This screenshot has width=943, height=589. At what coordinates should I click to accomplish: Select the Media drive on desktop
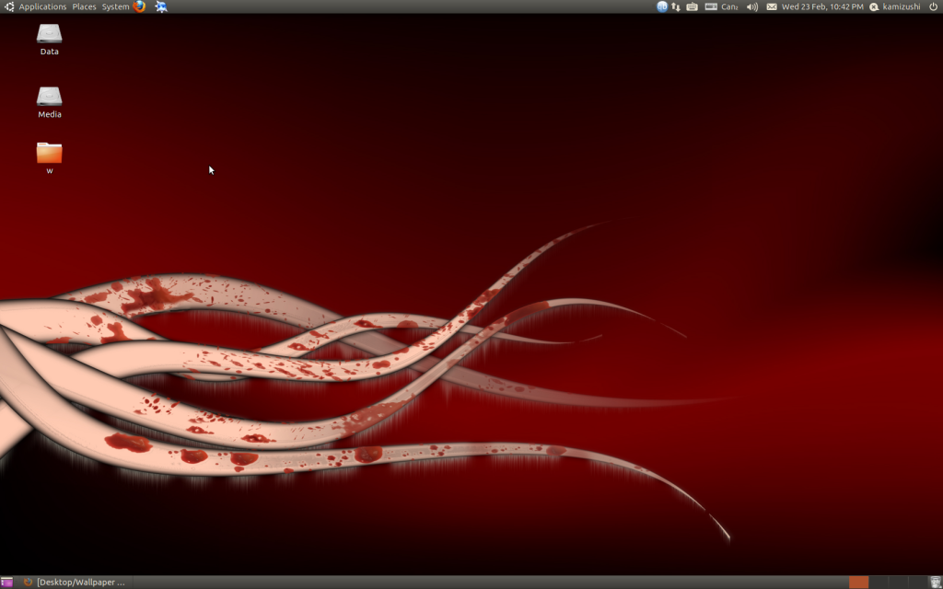tap(49, 98)
